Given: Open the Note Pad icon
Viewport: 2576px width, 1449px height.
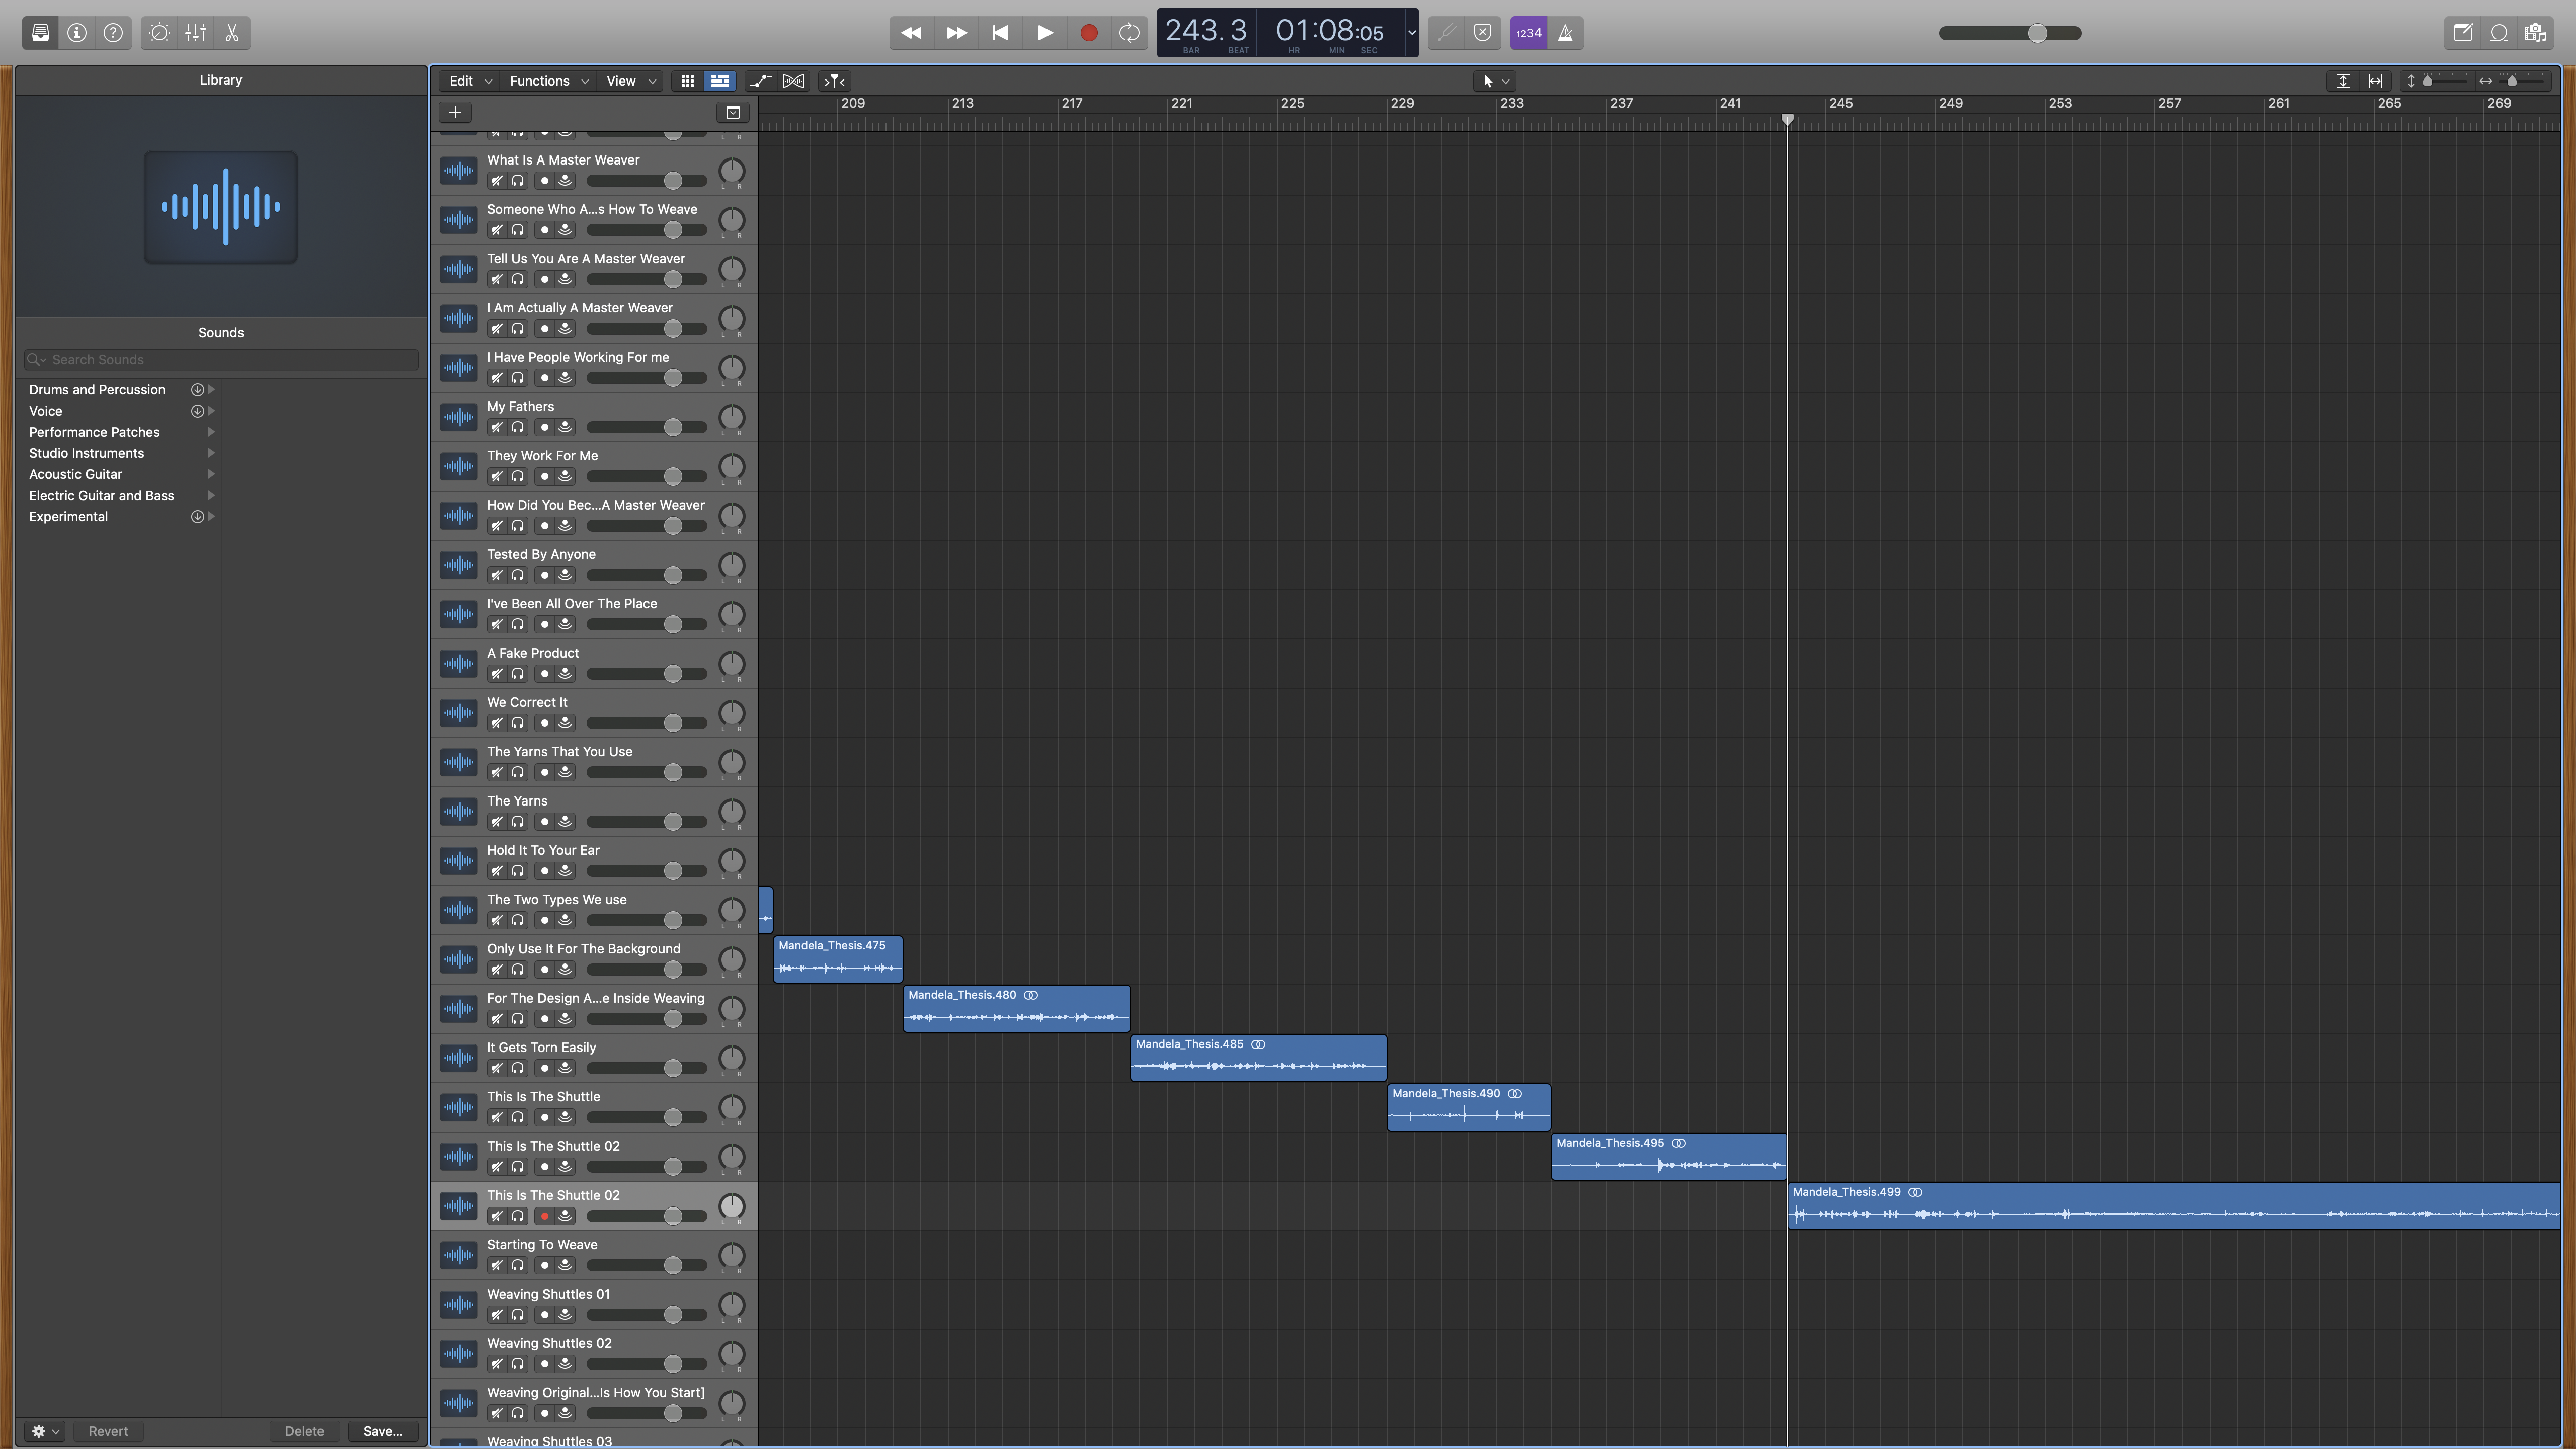Looking at the screenshot, I should 2463,33.
